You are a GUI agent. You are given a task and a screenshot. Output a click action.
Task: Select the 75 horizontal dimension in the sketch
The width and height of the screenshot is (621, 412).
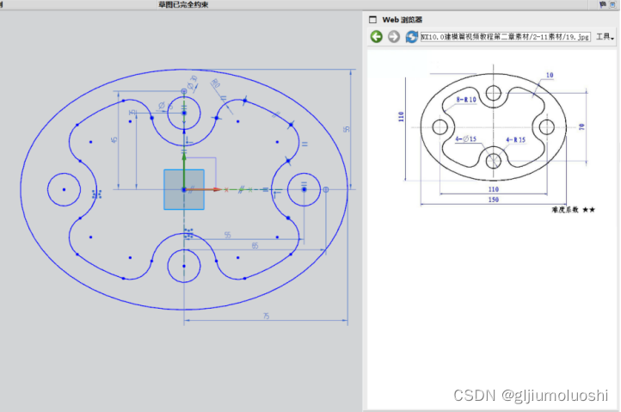click(x=266, y=316)
